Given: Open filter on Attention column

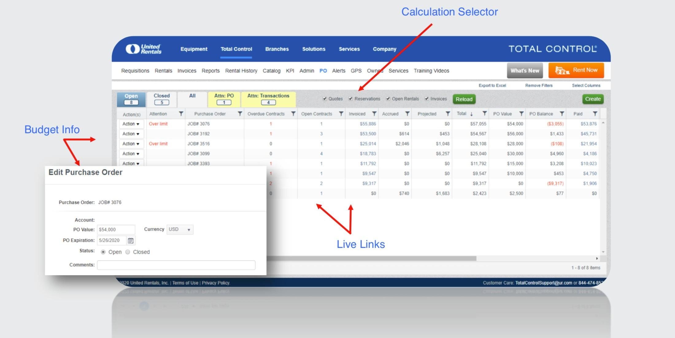Looking at the screenshot, I should coord(181,114).
